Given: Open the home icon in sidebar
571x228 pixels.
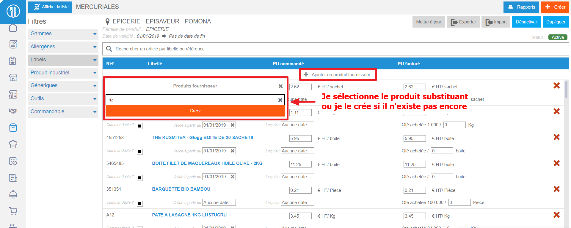Looking at the screenshot, I should (x=13, y=28).
